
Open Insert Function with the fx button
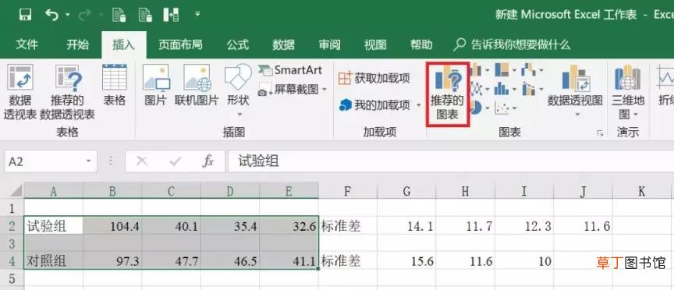coord(208,161)
